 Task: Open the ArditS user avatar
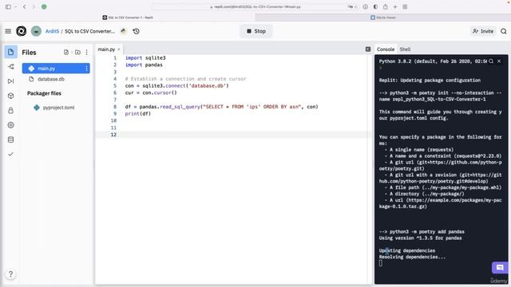(36, 31)
